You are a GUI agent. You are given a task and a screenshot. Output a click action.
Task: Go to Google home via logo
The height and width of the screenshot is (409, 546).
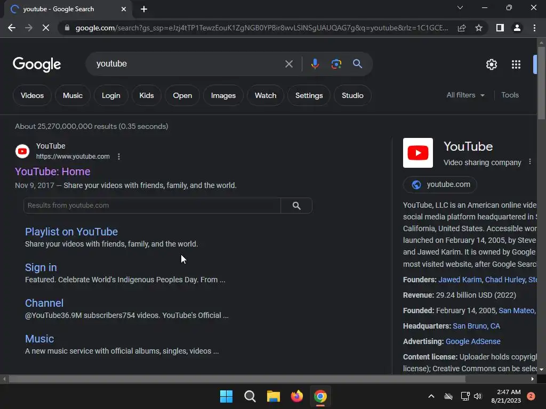(37, 64)
